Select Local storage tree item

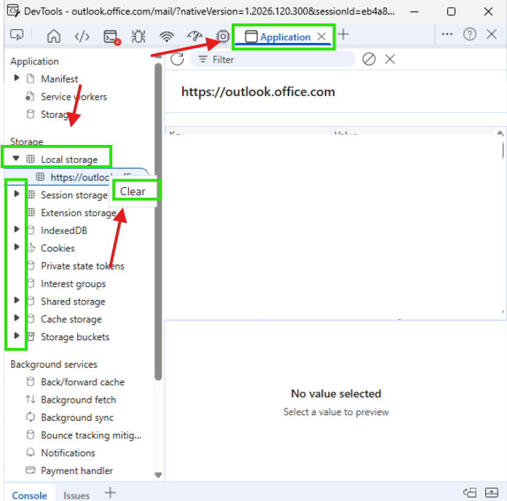coord(69,159)
